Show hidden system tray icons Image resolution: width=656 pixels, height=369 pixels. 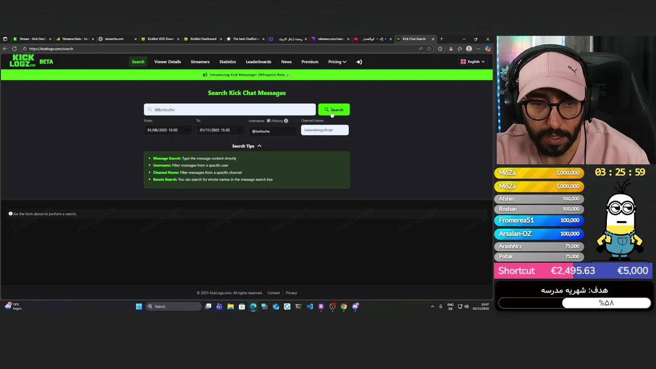point(432,306)
